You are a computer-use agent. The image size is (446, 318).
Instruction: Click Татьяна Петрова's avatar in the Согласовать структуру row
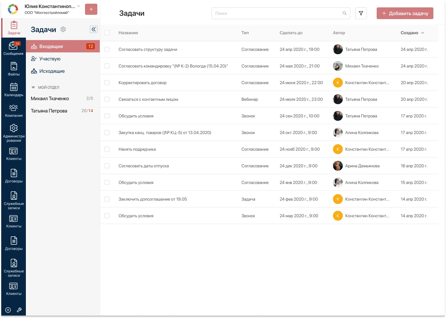[x=338, y=49]
